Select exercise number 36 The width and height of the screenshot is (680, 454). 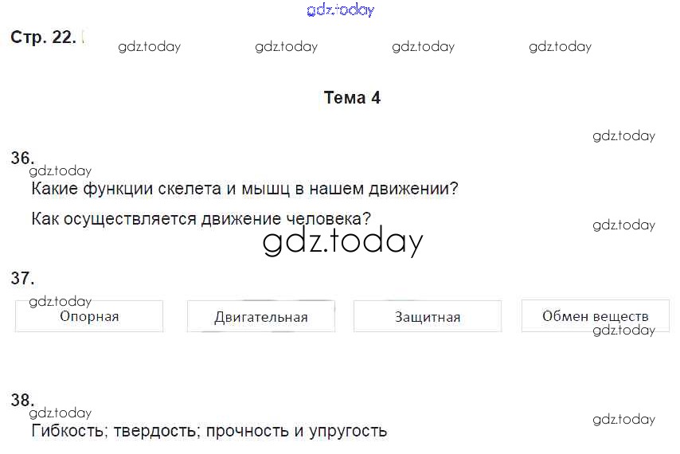tap(22, 158)
